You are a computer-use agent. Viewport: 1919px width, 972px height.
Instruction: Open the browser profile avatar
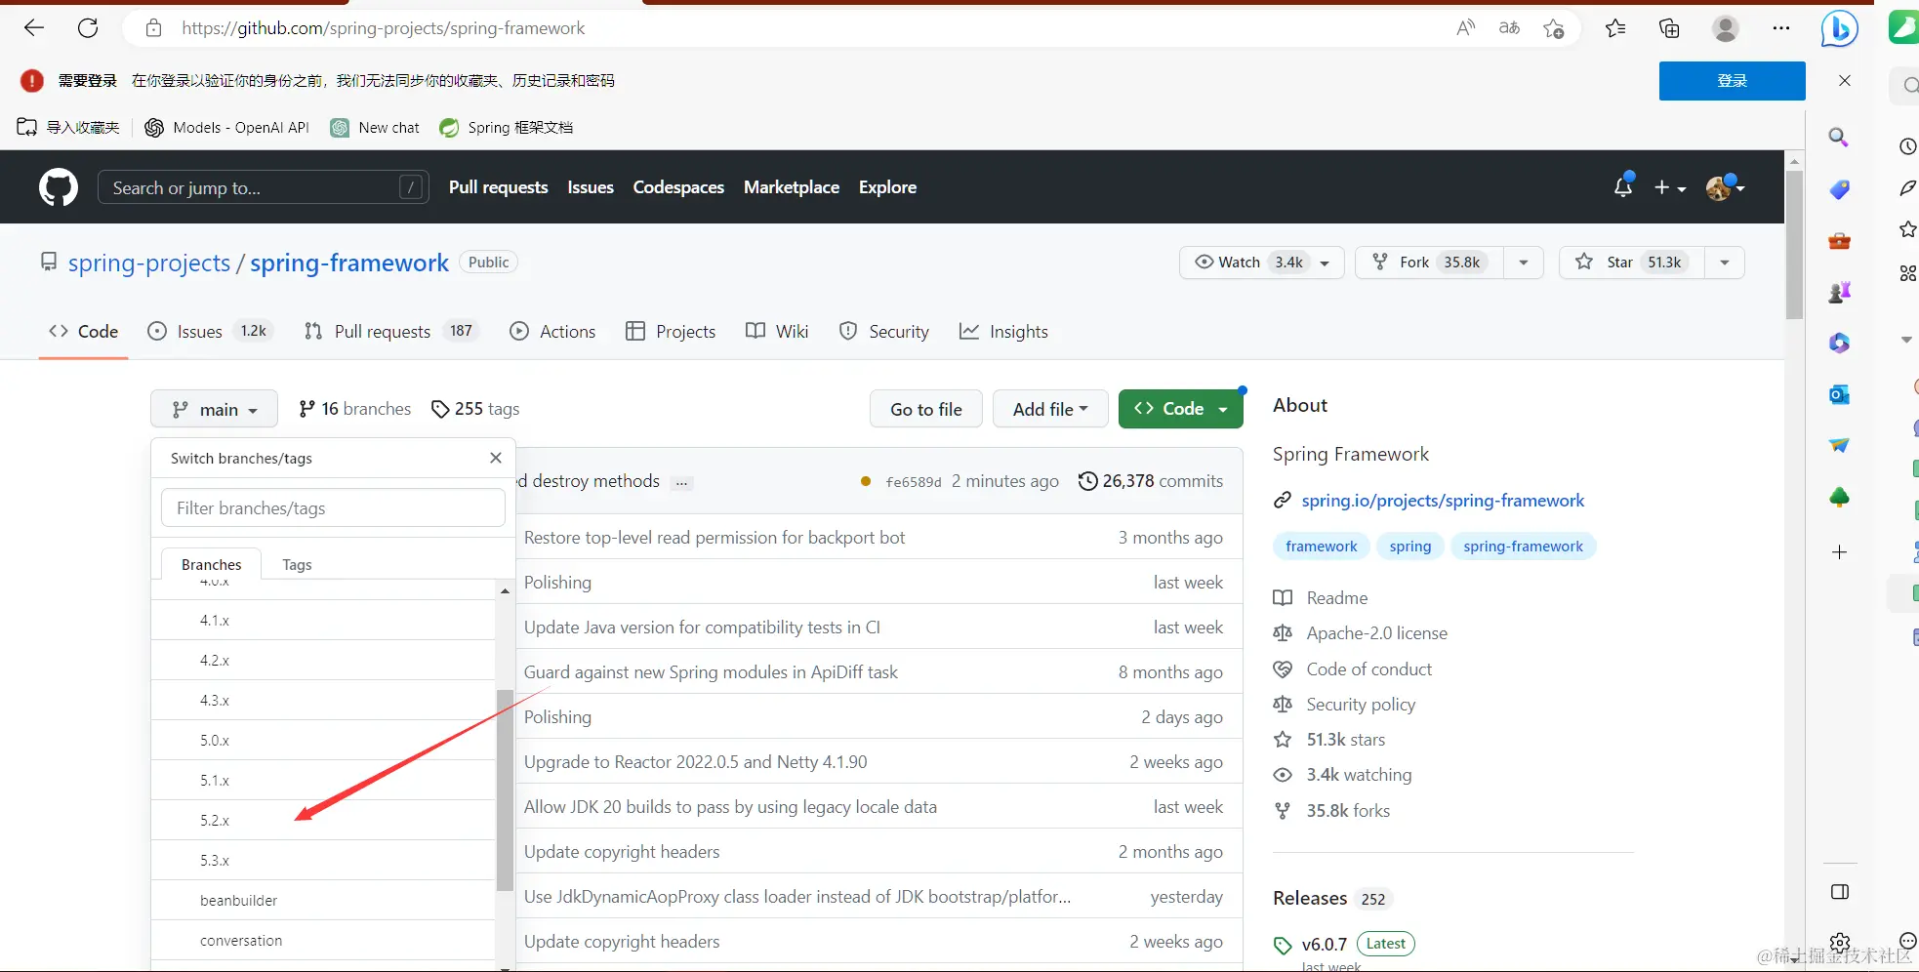coord(1726,28)
